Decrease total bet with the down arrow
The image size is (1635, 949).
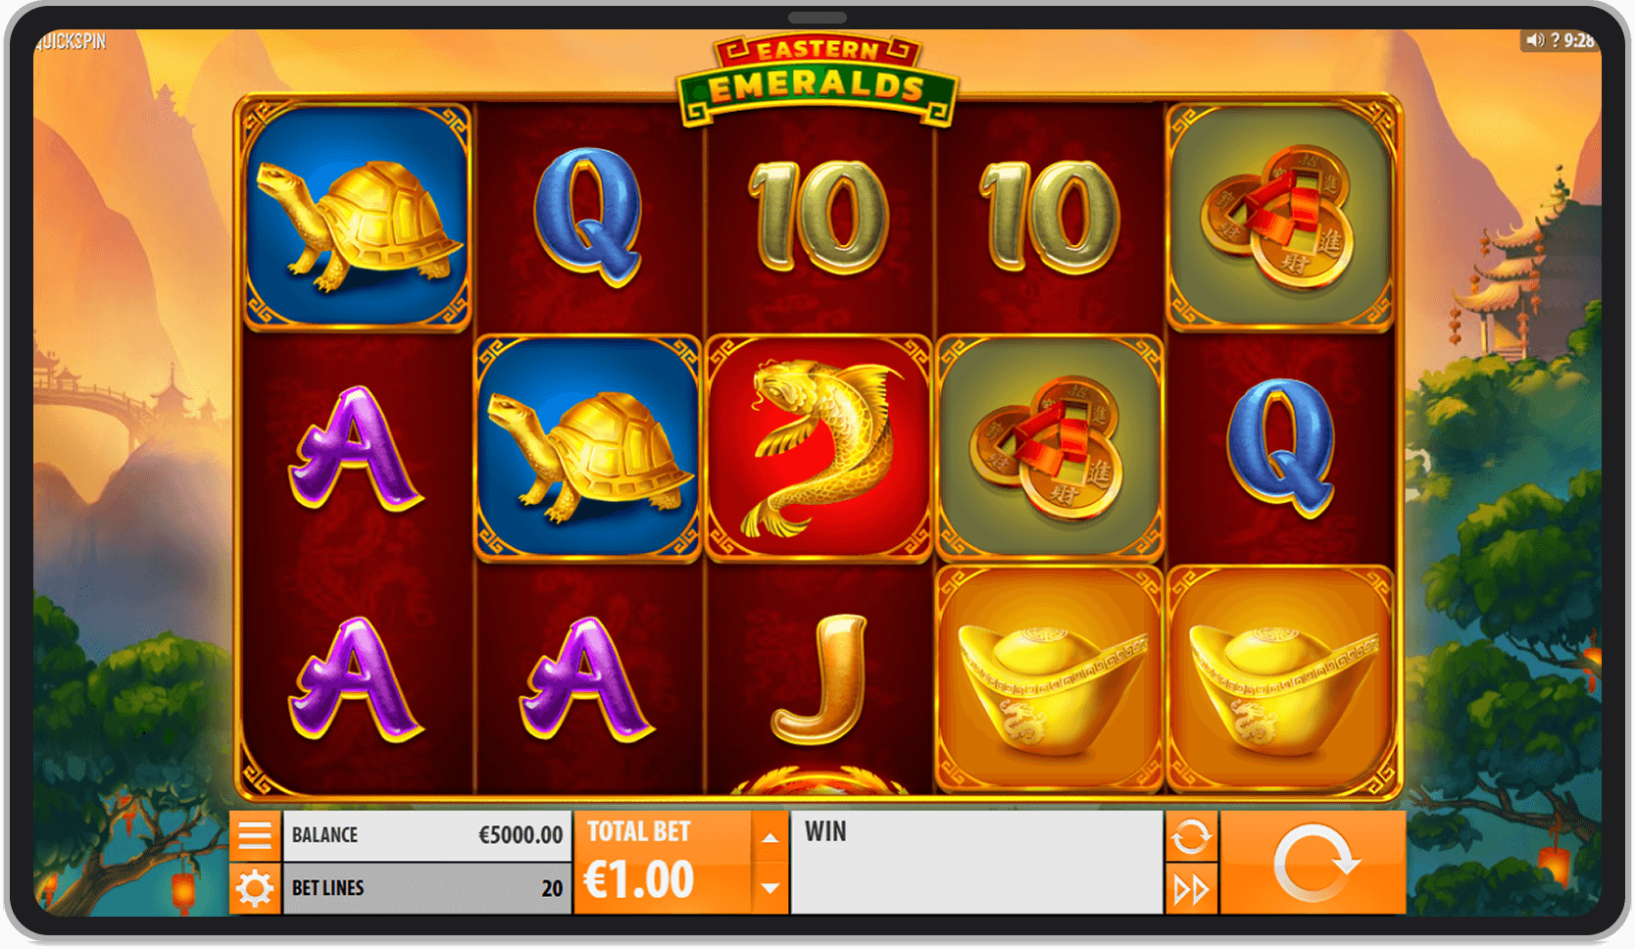tap(770, 888)
